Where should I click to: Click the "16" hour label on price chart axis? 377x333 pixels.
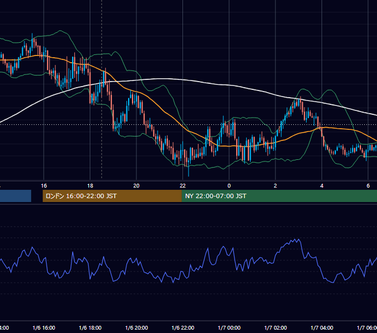click(44, 185)
